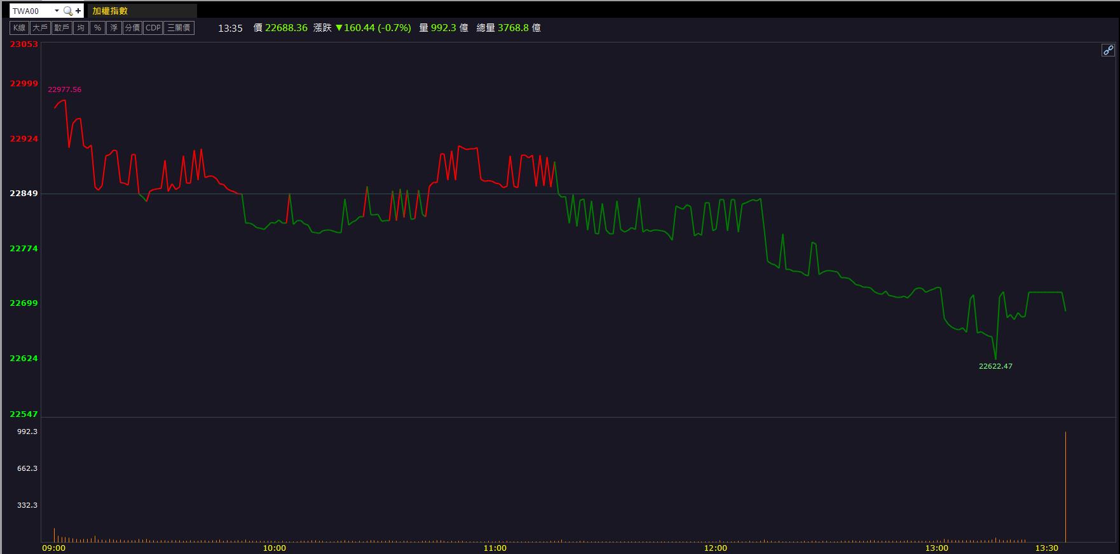Click the 332.3 volume axis label

(27, 505)
